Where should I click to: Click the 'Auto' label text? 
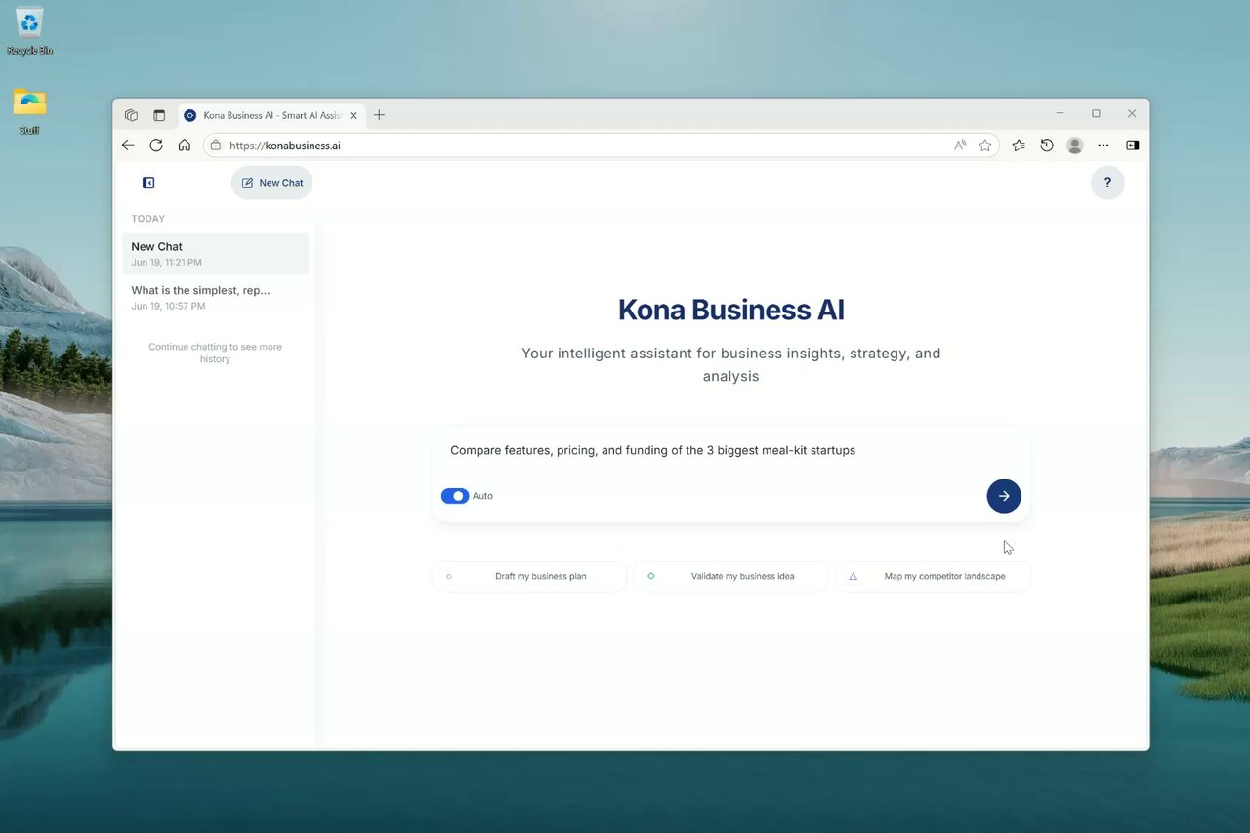coord(482,496)
